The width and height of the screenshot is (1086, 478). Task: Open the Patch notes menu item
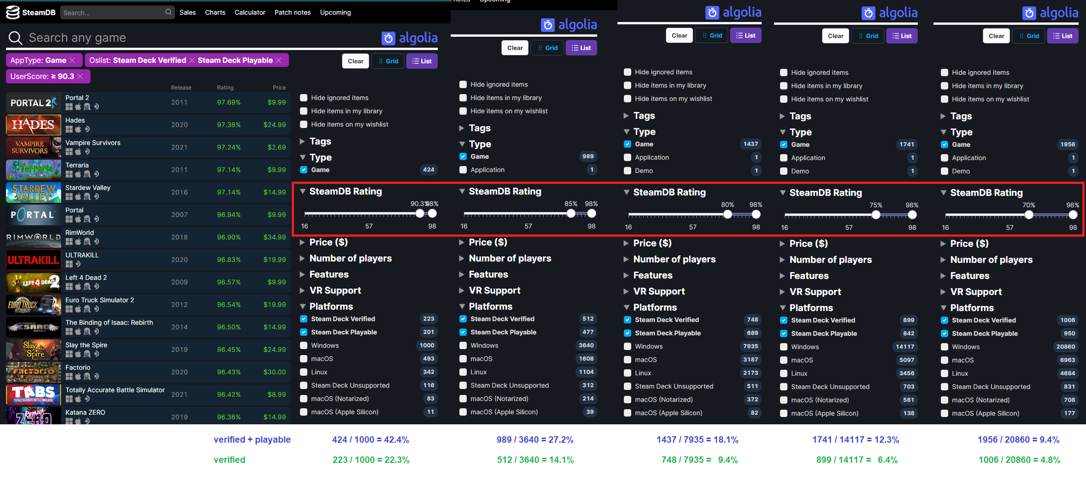[x=293, y=12]
